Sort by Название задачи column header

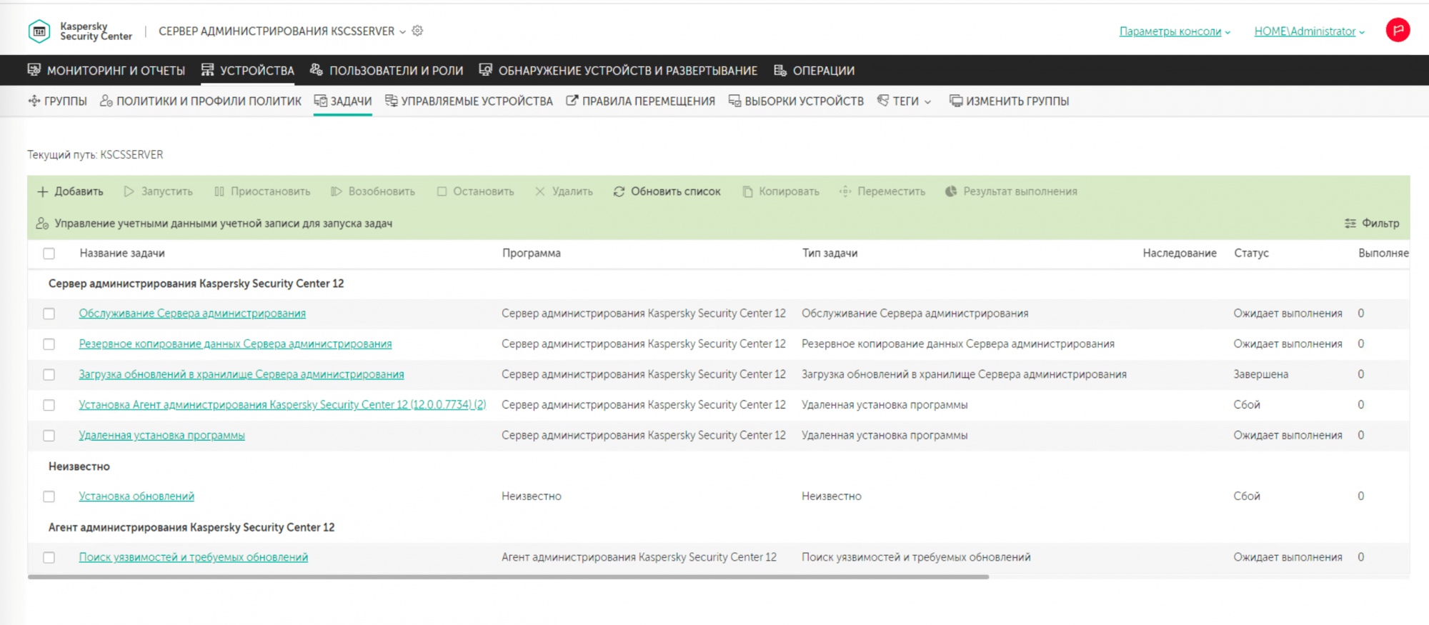[122, 253]
